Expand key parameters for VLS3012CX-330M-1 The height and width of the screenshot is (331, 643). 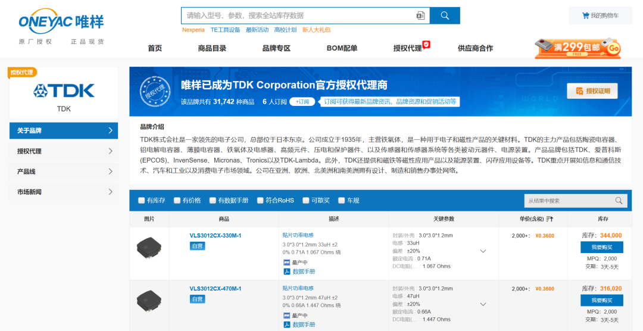click(x=483, y=251)
